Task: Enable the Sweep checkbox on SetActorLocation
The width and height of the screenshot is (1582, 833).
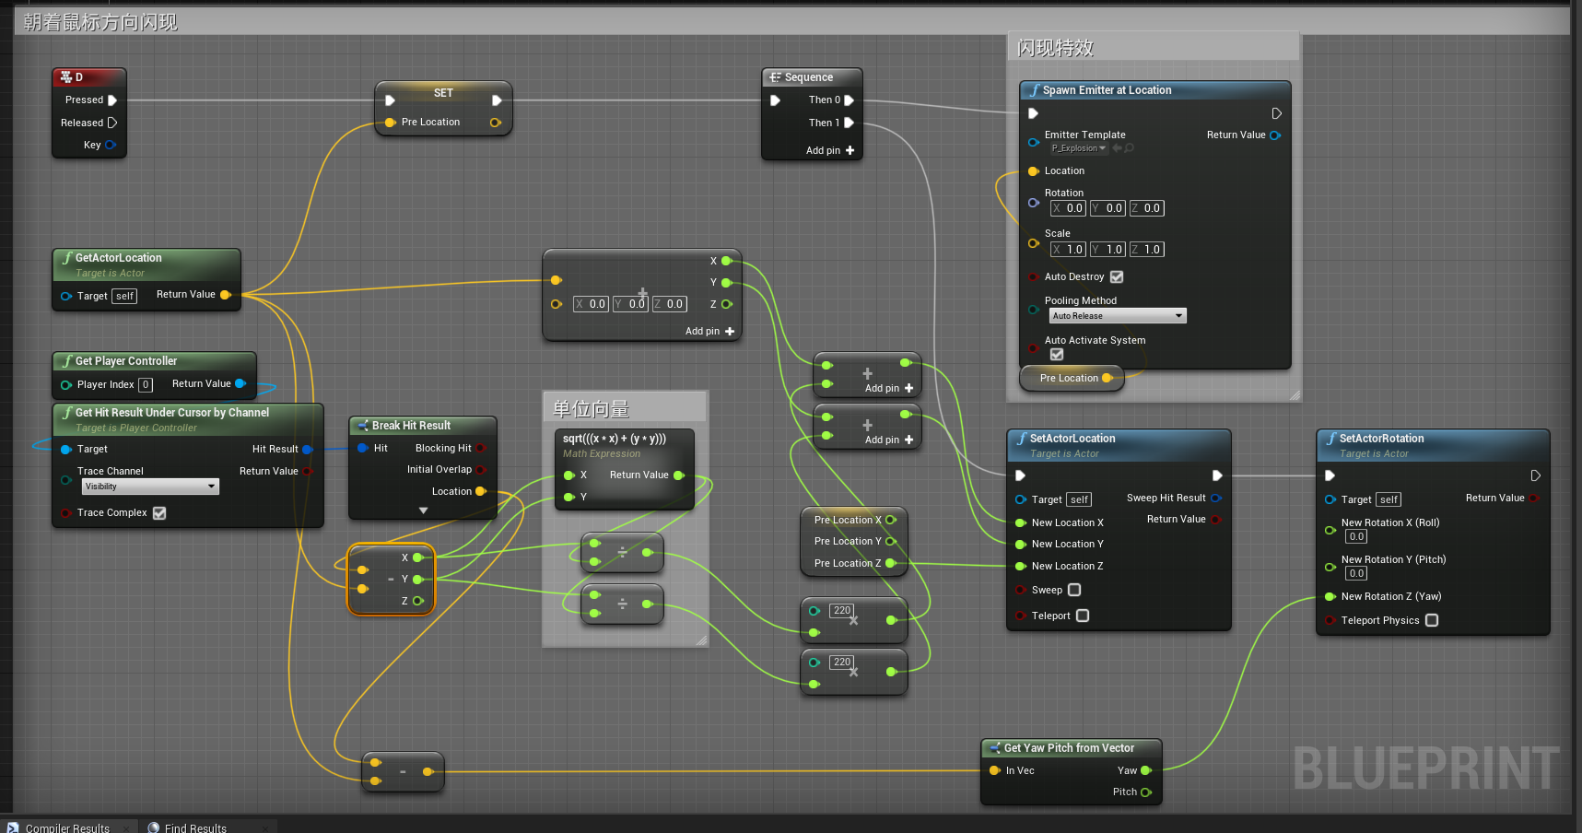Action: click(1073, 590)
